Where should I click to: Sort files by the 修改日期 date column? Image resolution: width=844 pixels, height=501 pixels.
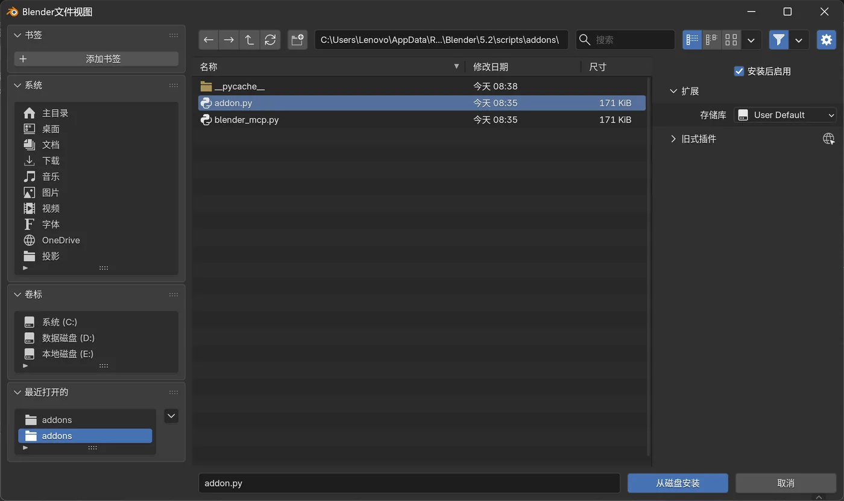tap(523, 66)
